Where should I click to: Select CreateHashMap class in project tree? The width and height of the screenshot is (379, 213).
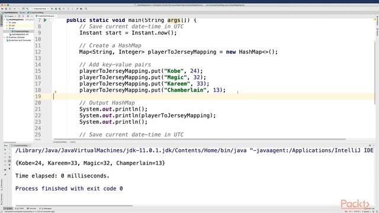coord(21,31)
